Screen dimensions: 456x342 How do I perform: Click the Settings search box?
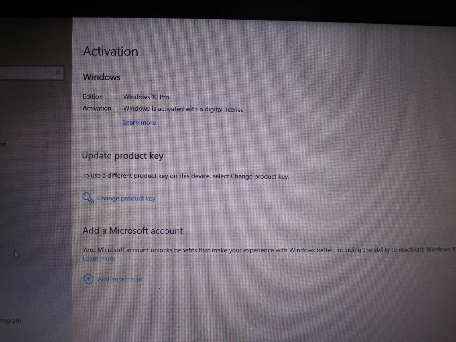click(32, 73)
